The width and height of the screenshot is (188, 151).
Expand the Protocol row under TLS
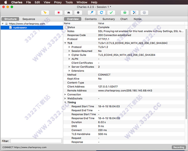[x=69, y=47]
